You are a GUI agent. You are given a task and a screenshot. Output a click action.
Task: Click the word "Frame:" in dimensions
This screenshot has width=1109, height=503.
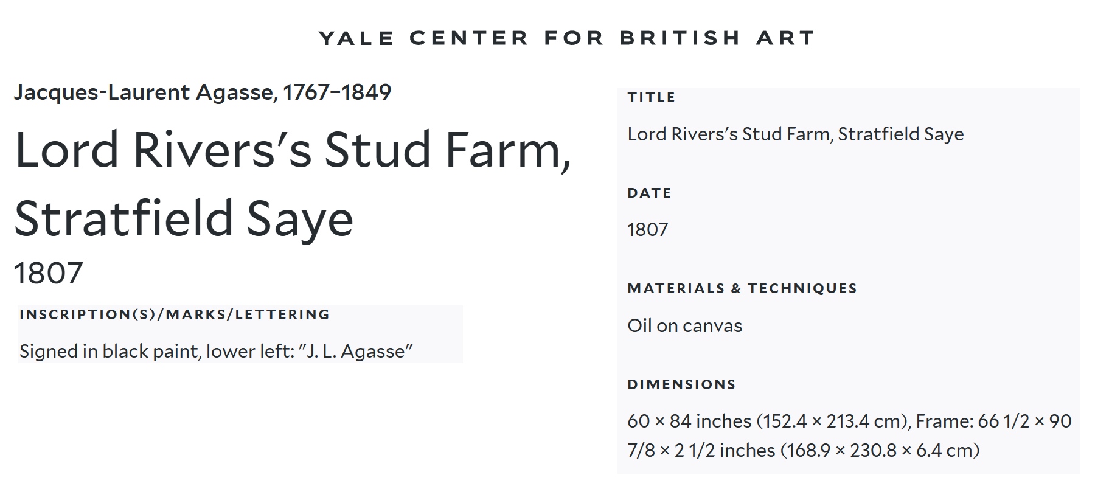click(x=944, y=421)
